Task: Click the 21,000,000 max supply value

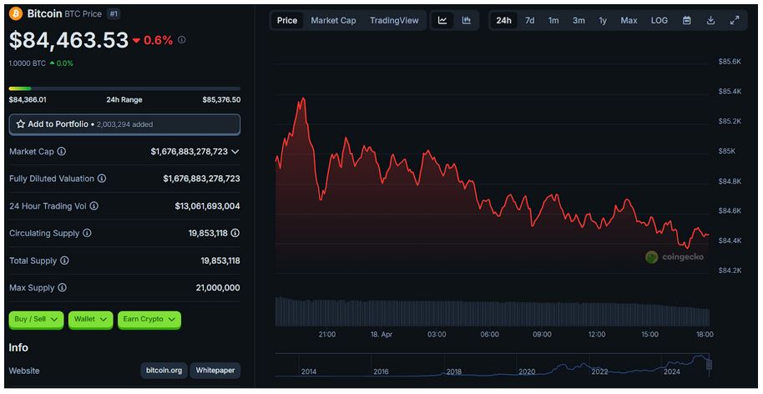Action: click(218, 287)
